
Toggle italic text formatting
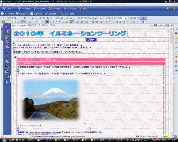coord(50,22)
